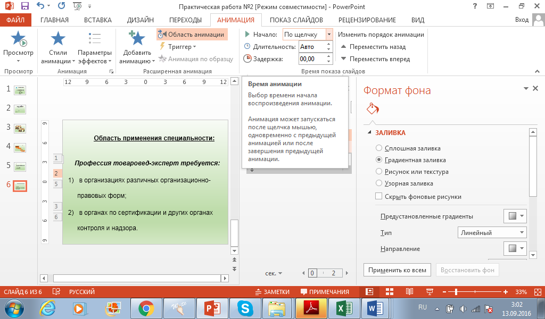This screenshot has width=545, height=319.
Task: Select slide 5 thumbnail
Action: (20, 167)
